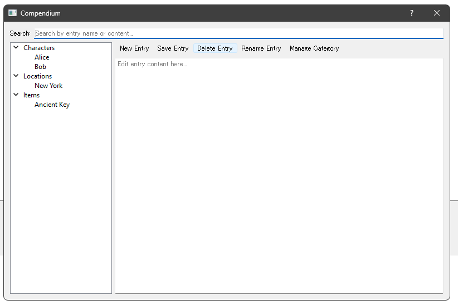Click Delete Entry in the toolbar

tap(215, 48)
